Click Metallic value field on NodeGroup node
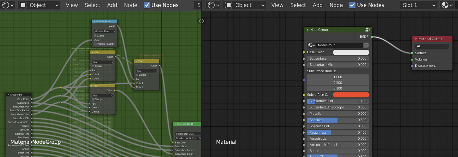Screen dimensions: 458x157 coord(338,113)
